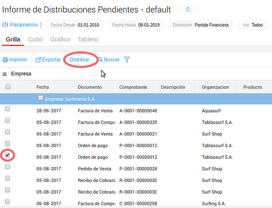Click the Exportar arrow icon
The image size is (272, 208).
[38, 60]
